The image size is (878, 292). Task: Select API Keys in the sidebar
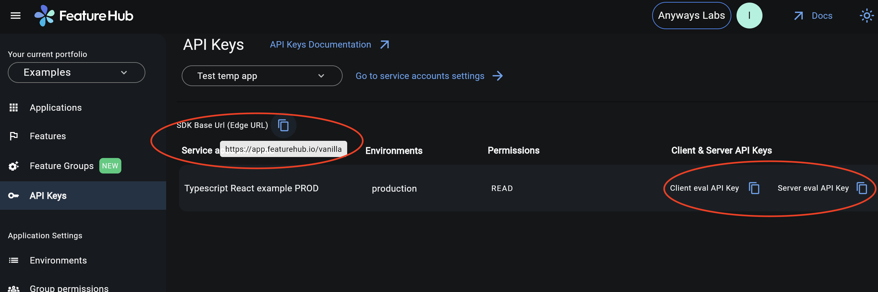click(48, 196)
